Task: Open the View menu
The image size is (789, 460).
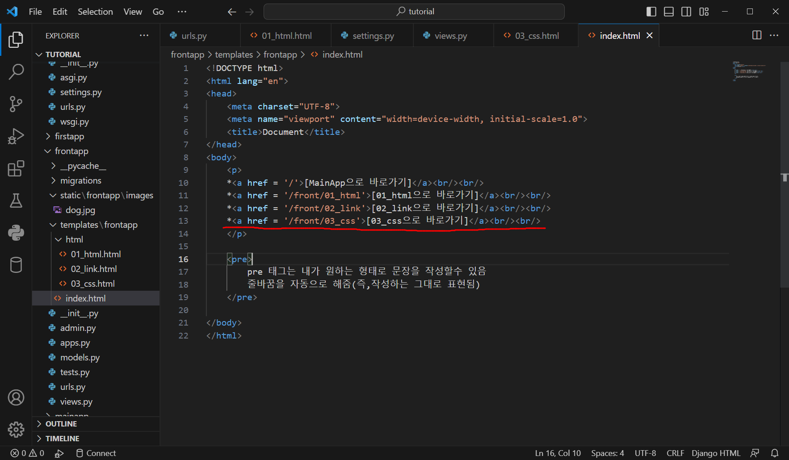Action: coord(133,12)
